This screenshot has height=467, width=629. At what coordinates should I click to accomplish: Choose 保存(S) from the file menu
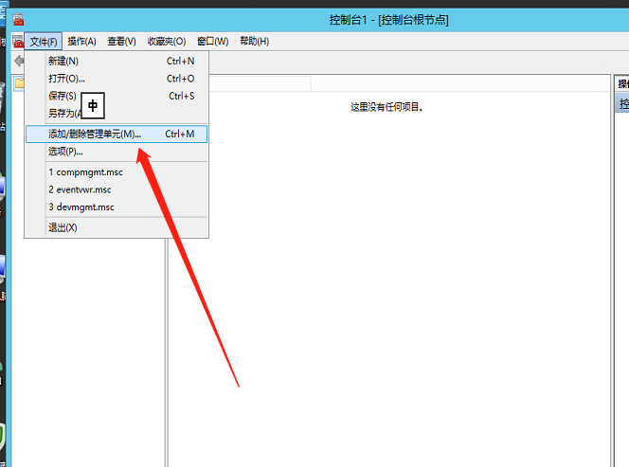click(x=63, y=96)
